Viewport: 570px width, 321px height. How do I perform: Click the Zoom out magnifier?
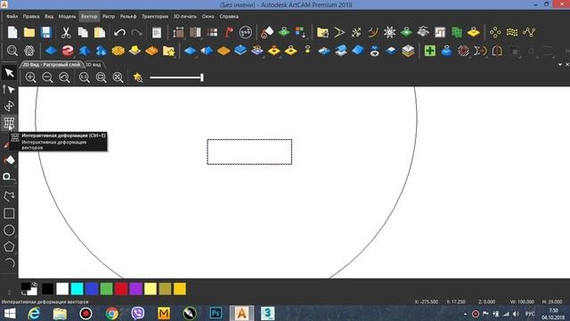pyautogui.click(x=47, y=78)
